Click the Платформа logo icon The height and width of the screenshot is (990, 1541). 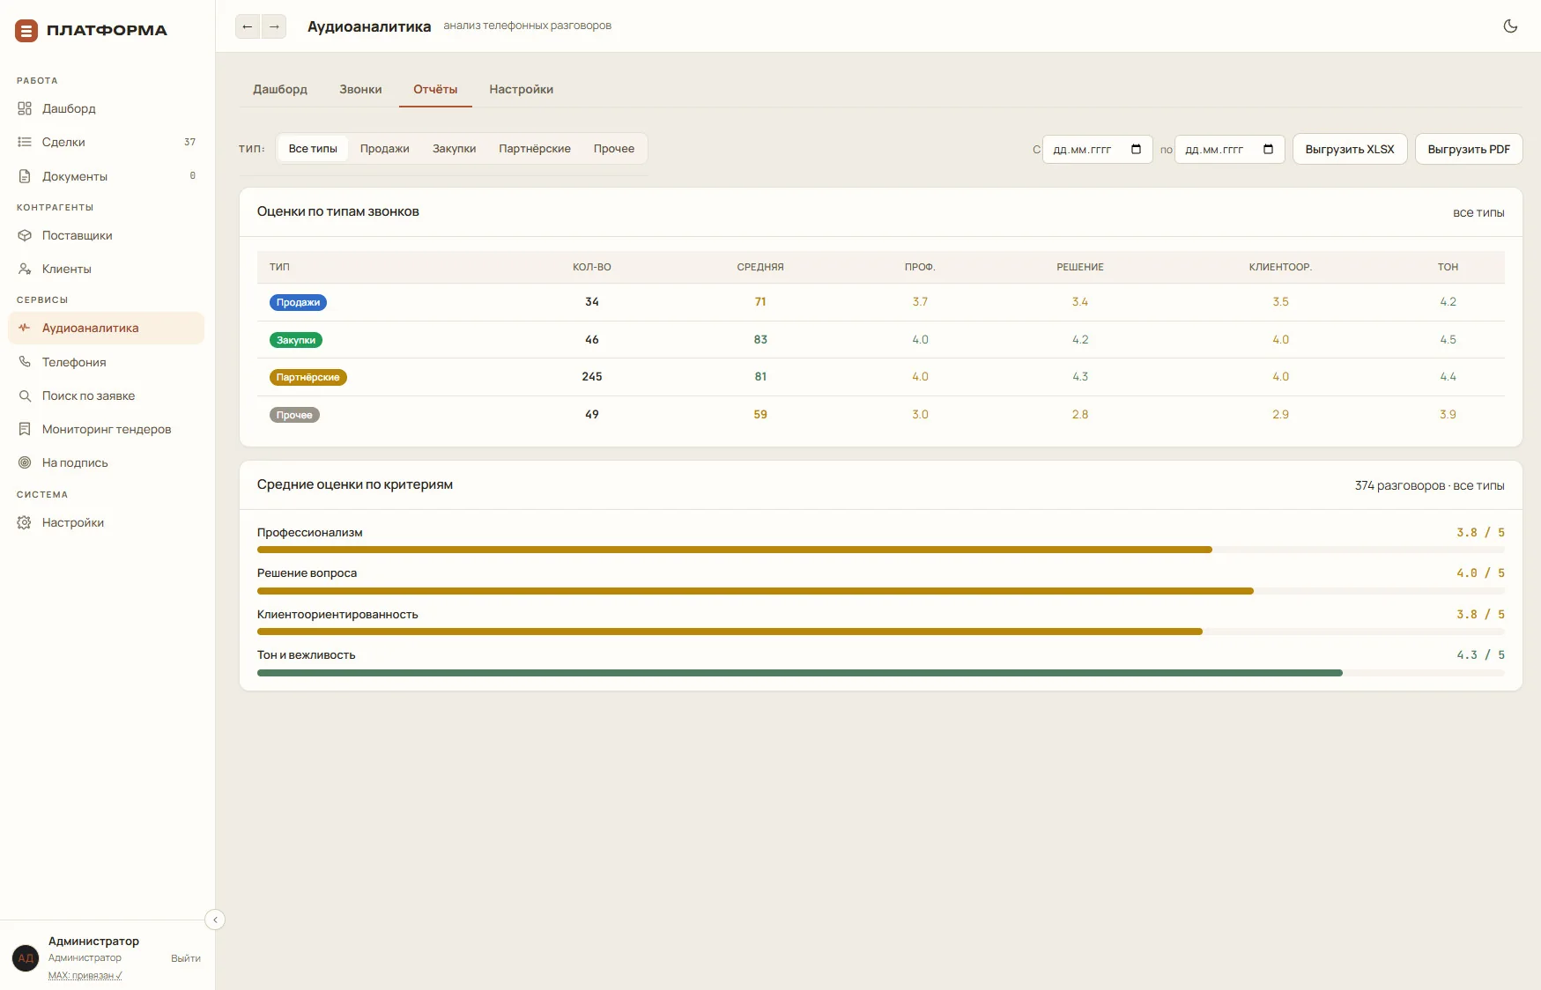[26, 31]
